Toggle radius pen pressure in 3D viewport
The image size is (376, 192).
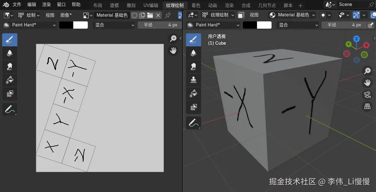tap(371, 25)
